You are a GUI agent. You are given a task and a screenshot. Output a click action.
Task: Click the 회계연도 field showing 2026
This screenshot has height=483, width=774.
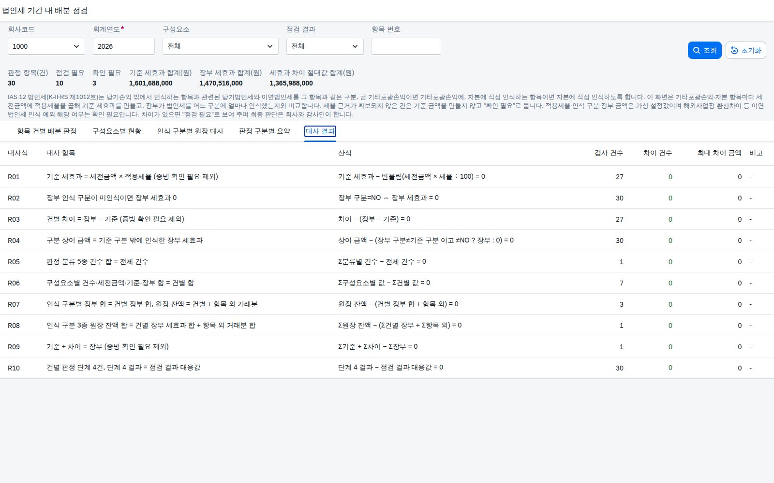tap(124, 46)
